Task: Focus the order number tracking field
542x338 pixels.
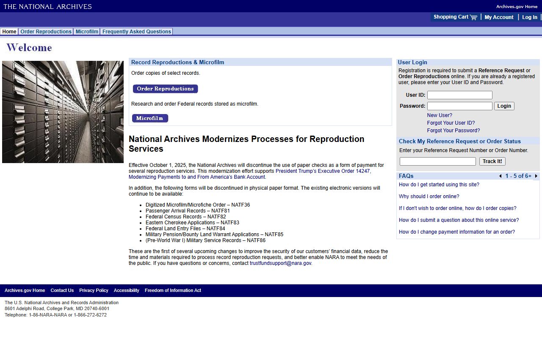Action: click(x=438, y=161)
